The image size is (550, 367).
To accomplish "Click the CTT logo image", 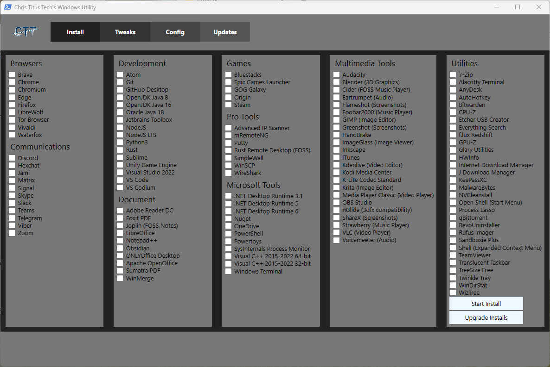I will 25,32.
